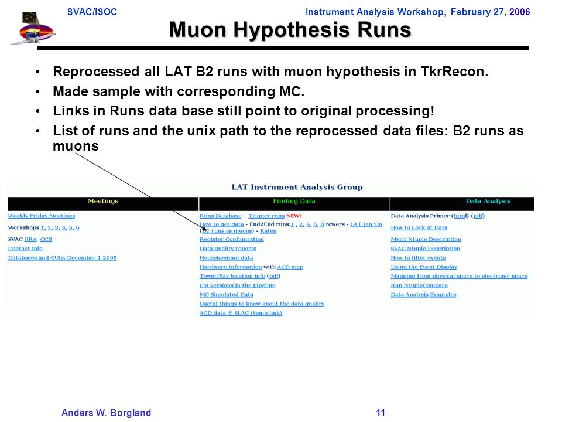
Task: Click the Instrument Analysis Workshop date header
Action: click(417, 12)
